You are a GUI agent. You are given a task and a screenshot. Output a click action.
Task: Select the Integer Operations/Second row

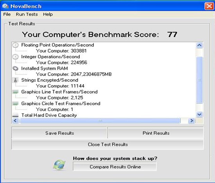(x=50, y=57)
